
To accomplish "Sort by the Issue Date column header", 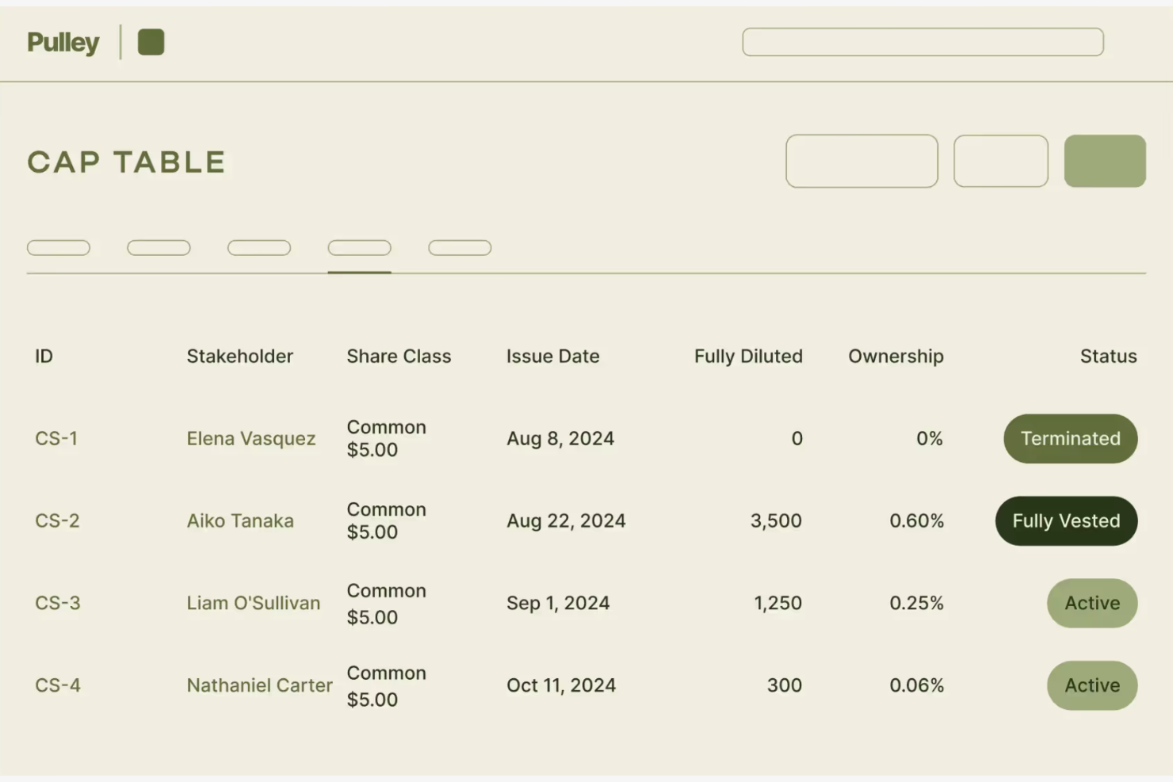I will click(552, 357).
